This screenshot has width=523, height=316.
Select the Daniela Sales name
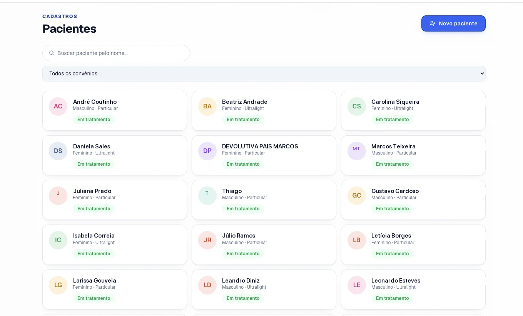point(92,146)
